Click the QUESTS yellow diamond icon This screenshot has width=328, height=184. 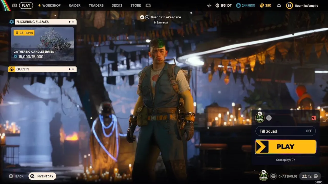pyautogui.click(x=12, y=69)
